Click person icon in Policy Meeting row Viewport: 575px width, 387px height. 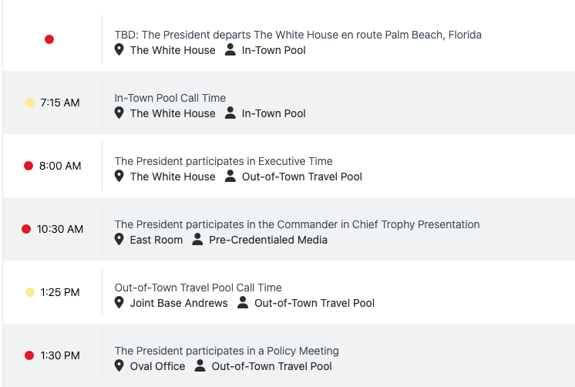coord(200,366)
